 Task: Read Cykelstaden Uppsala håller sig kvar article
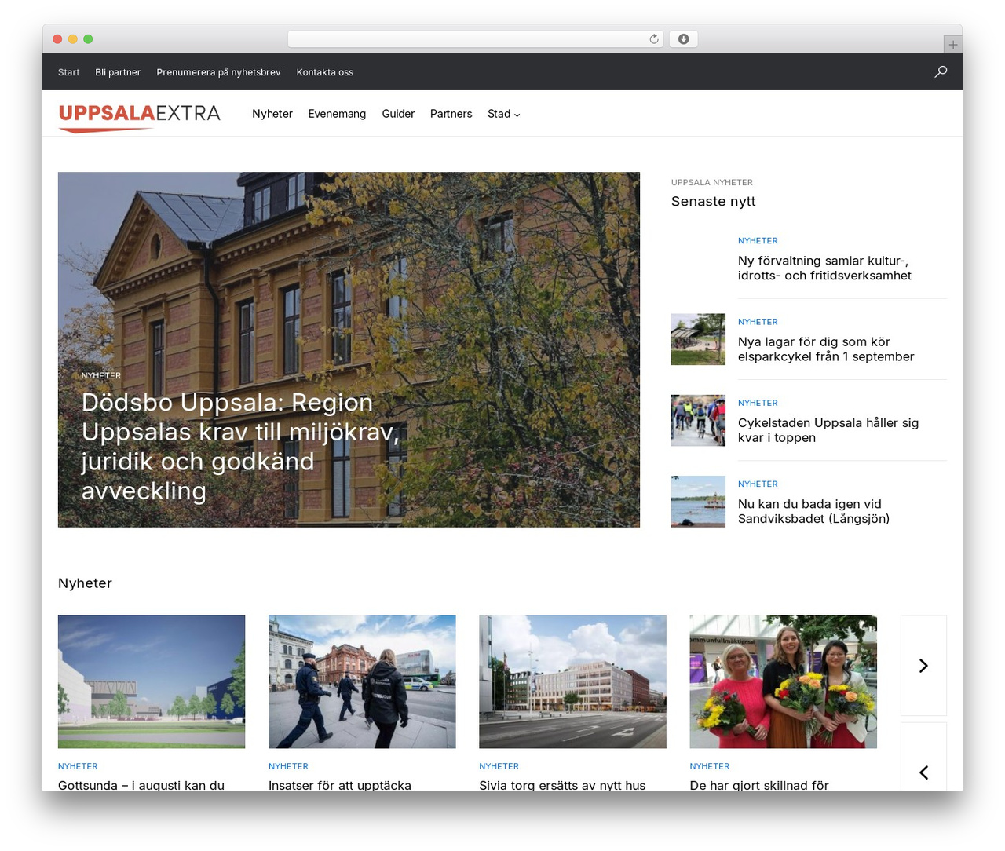click(x=828, y=430)
